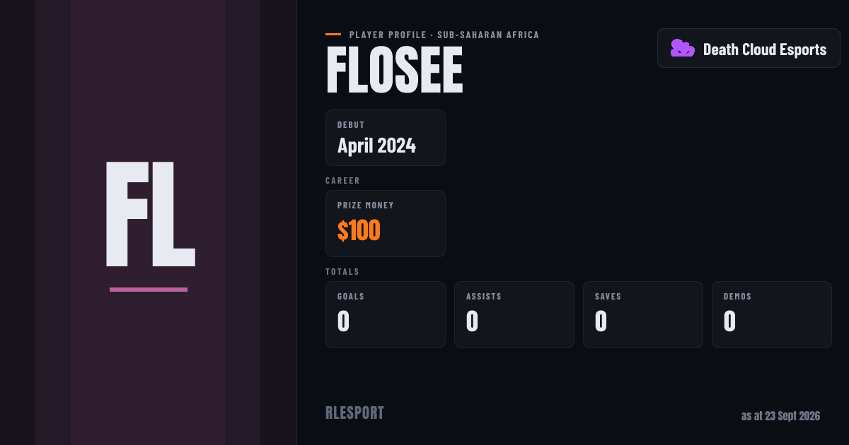Click the orange $100 prize amount
849x445 pixels.
click(x=359, y=231)
